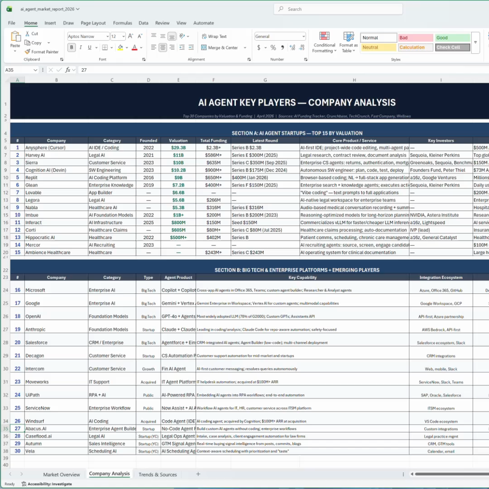The width and height of the screenshot is (489, 489).
Task: Toggle Bold formatting off
Action: tap(72, 48)
